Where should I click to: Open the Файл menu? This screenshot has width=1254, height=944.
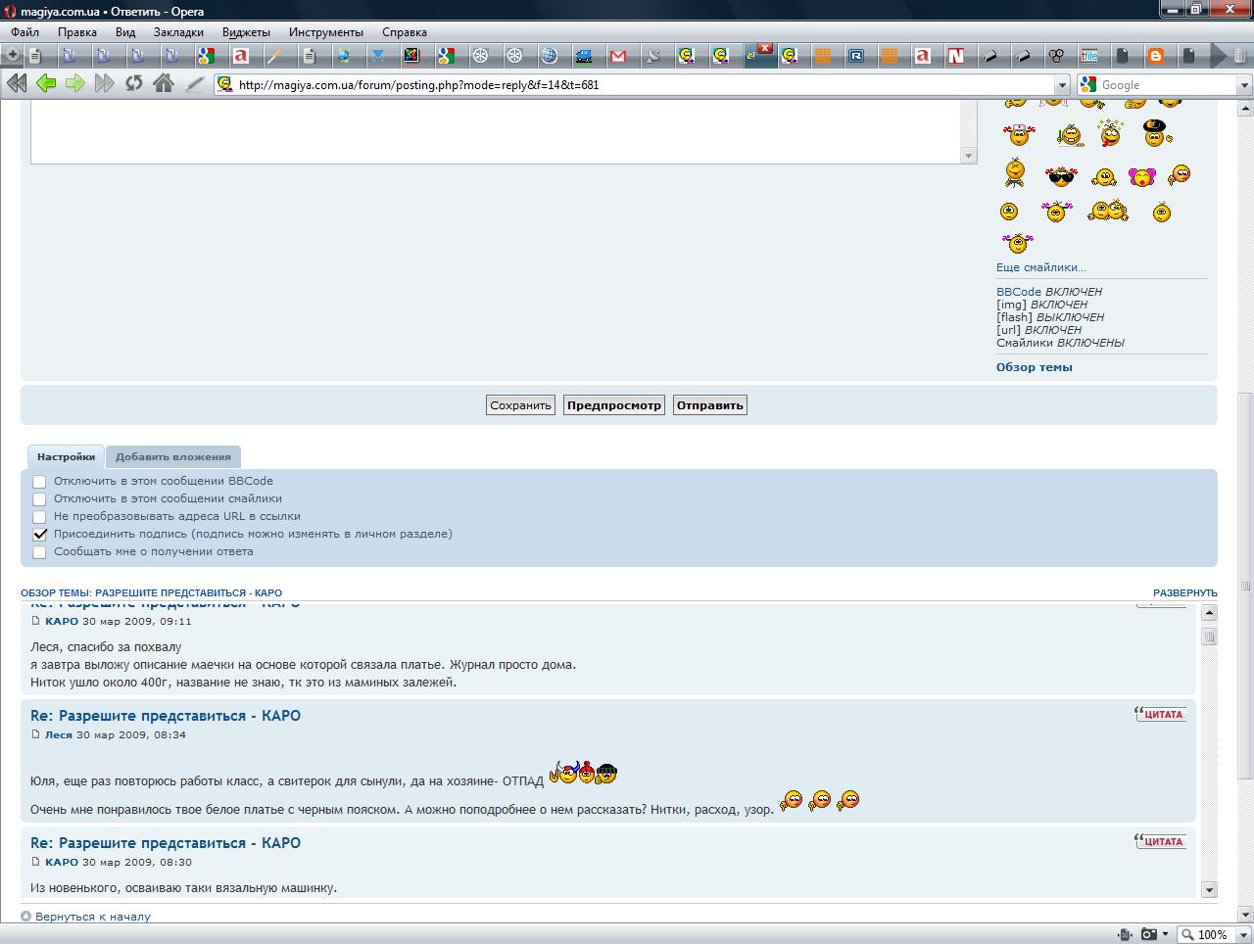(25, 32)
